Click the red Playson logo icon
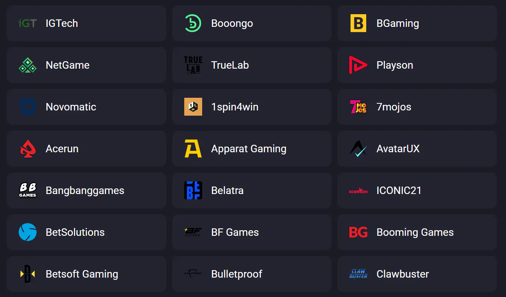This screenshot has height=297, width=506. pyautogui.click(x=358, y=65)
